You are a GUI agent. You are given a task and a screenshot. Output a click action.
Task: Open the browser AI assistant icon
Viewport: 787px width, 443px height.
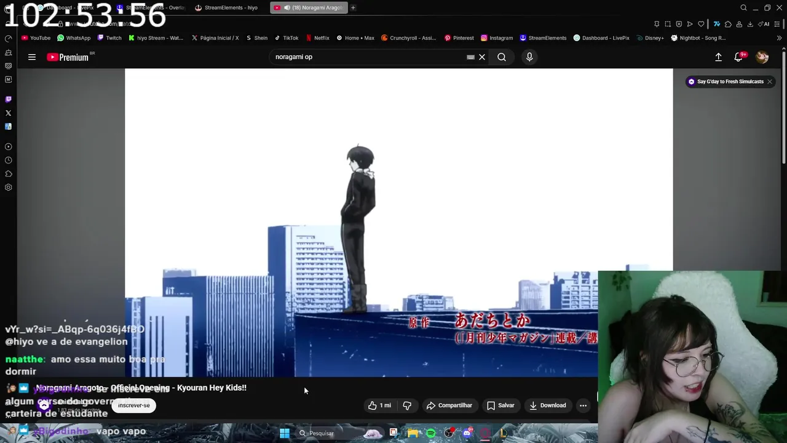(x=765, y=24)
